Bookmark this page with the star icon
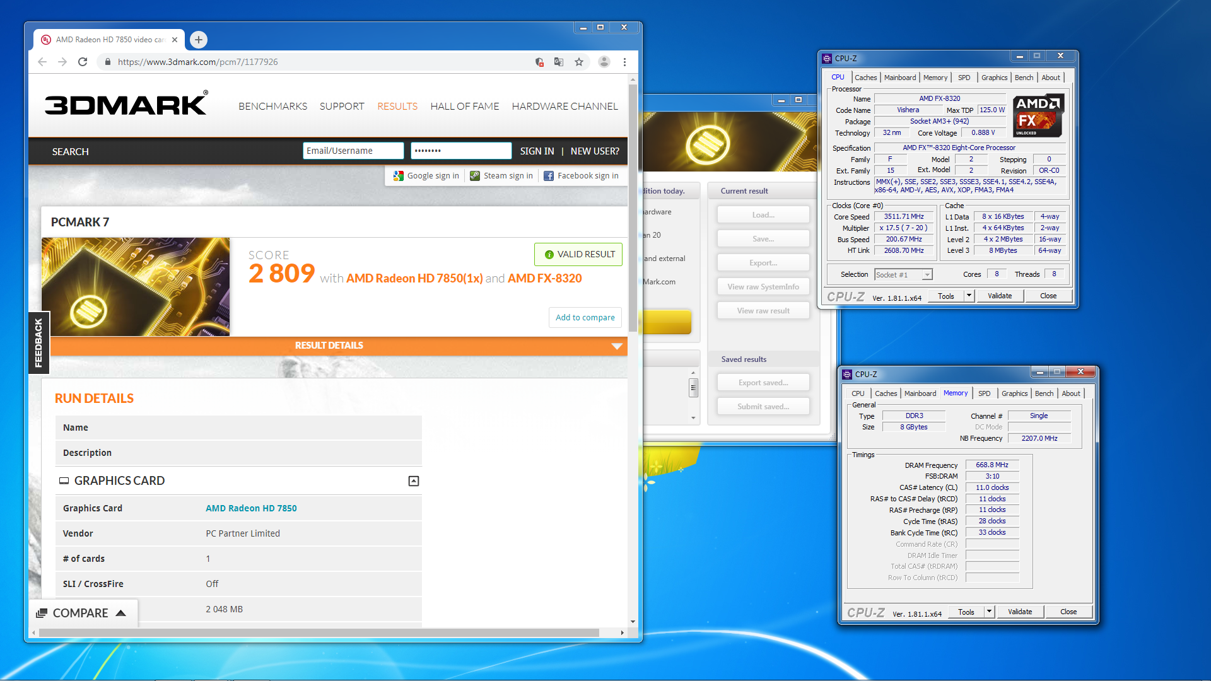This screenshot has height=681, width=1211. [579, 62]
